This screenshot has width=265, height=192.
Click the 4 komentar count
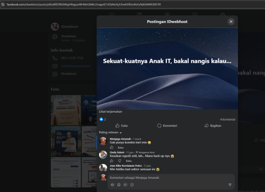[227, 120]
